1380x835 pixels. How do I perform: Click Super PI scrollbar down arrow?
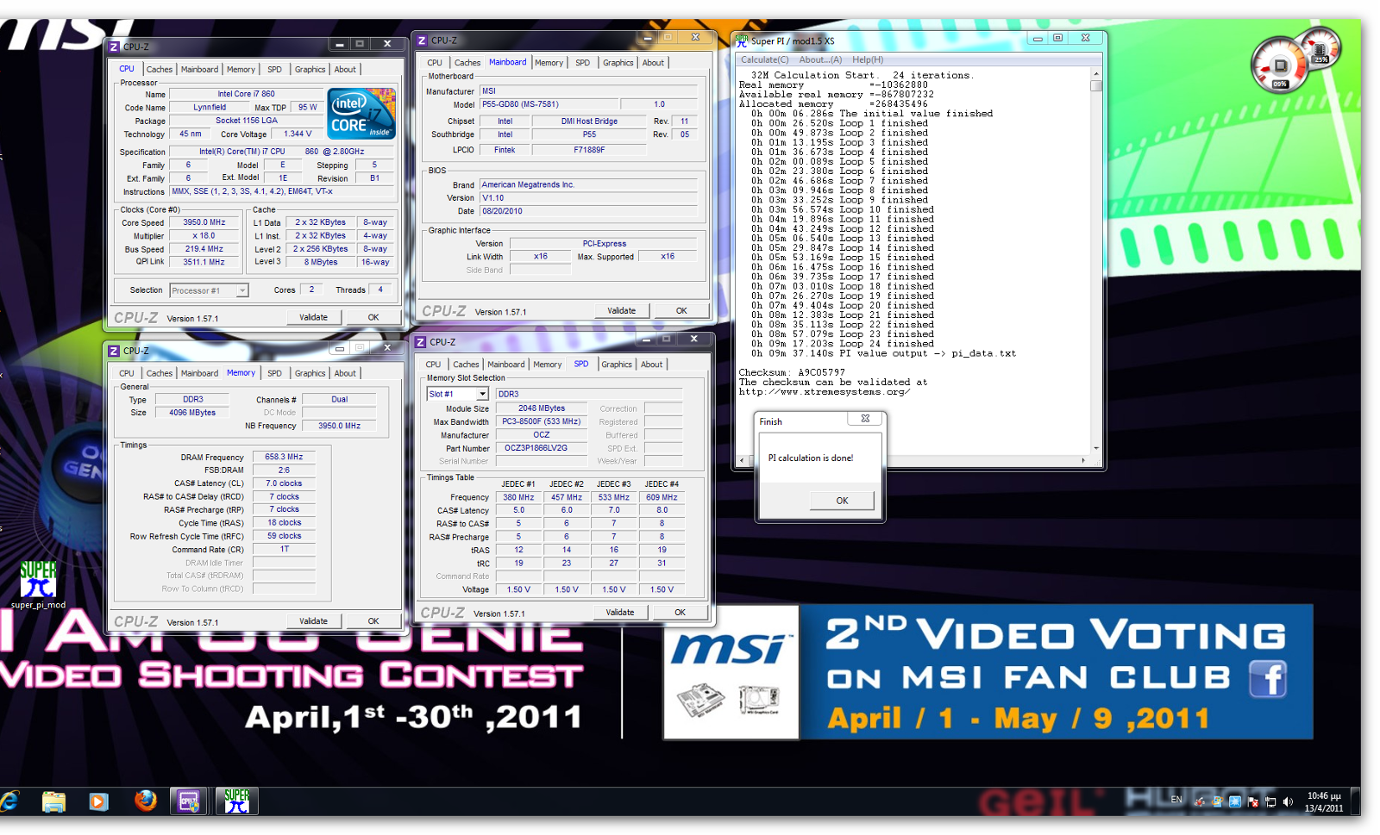[1096, 448]
